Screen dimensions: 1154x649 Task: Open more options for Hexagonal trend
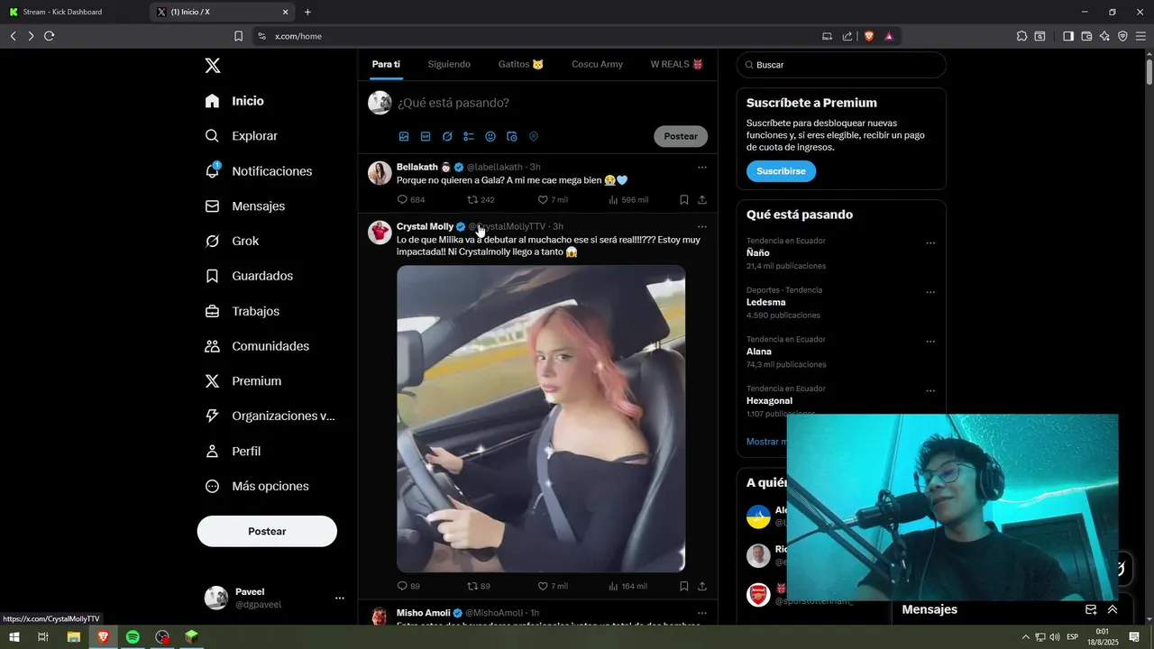click(930, 391)
